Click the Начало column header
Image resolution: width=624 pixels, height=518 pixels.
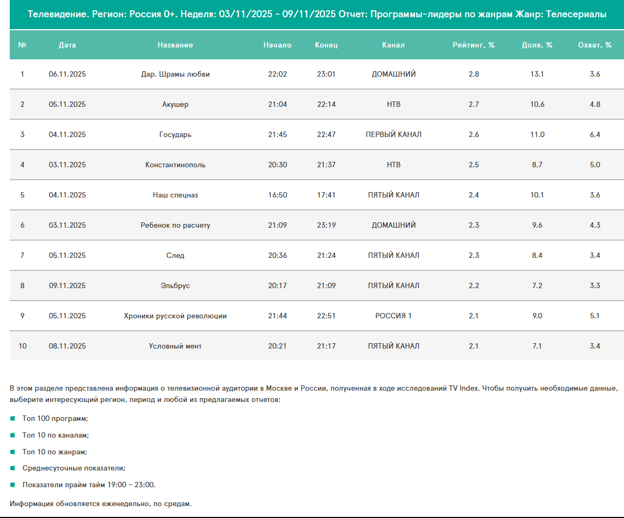tap(277, 45)
